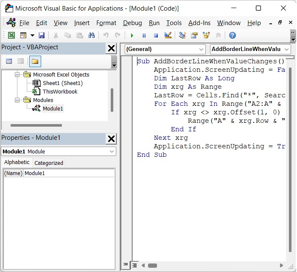This screenshot has width=297, height=272.
Task: Click the View Microsoft Excel icon
Action: [x=11, y=35]
